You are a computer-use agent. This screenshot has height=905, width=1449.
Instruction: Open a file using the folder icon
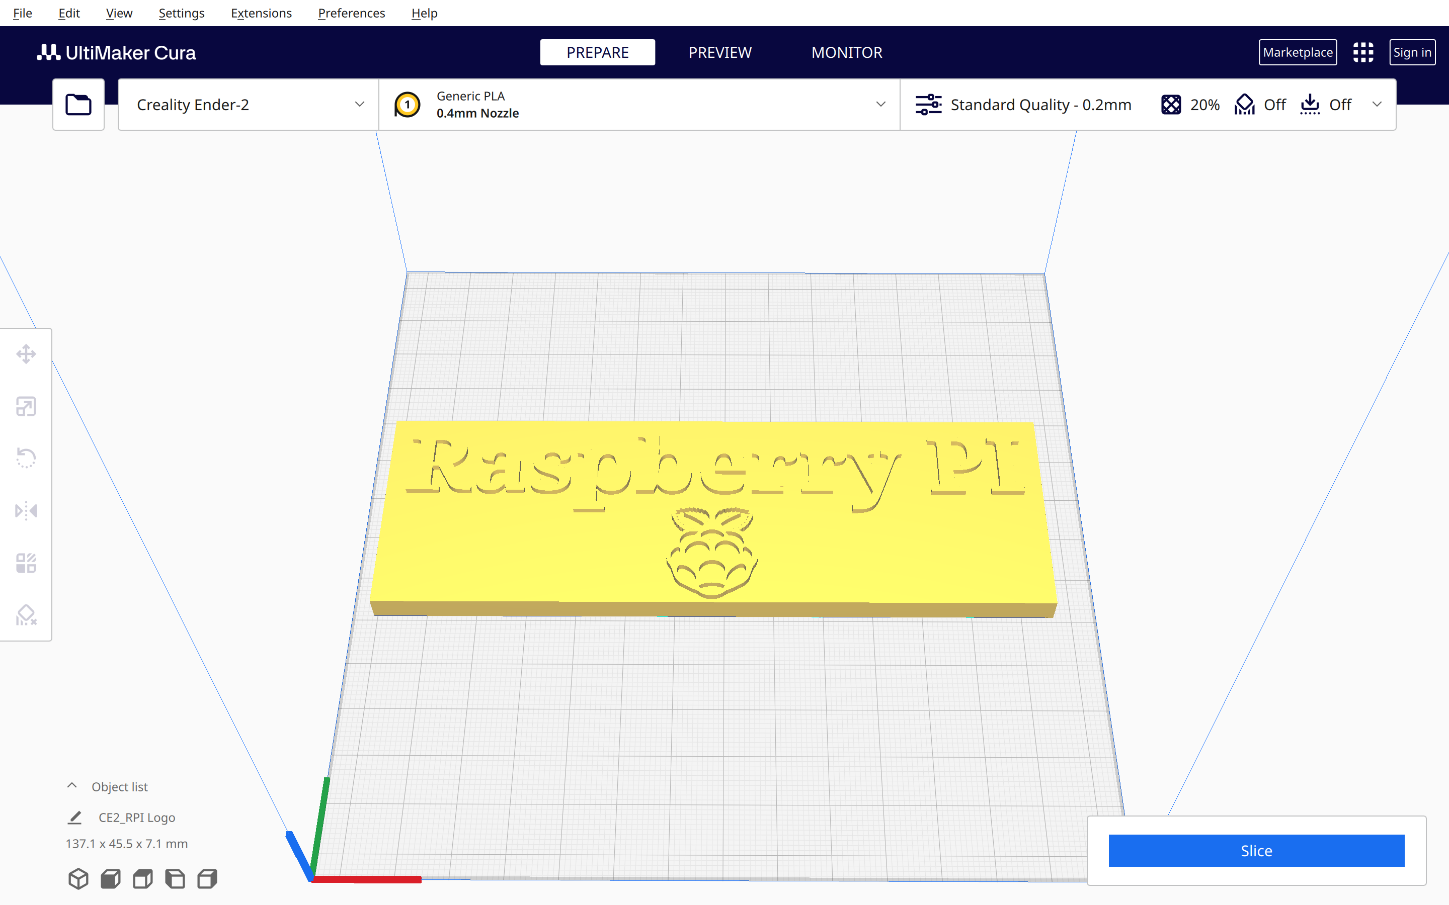click(x=78, y=104)
